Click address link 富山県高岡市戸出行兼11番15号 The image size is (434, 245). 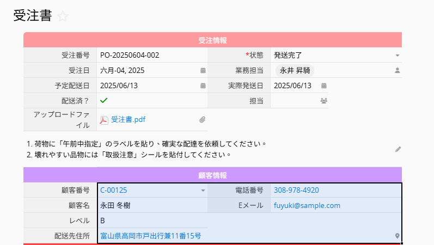click(x=151, y=236)
